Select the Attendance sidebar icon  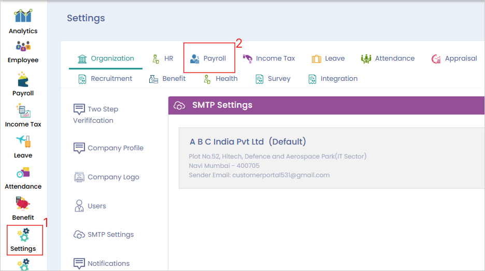pos(23,173)
